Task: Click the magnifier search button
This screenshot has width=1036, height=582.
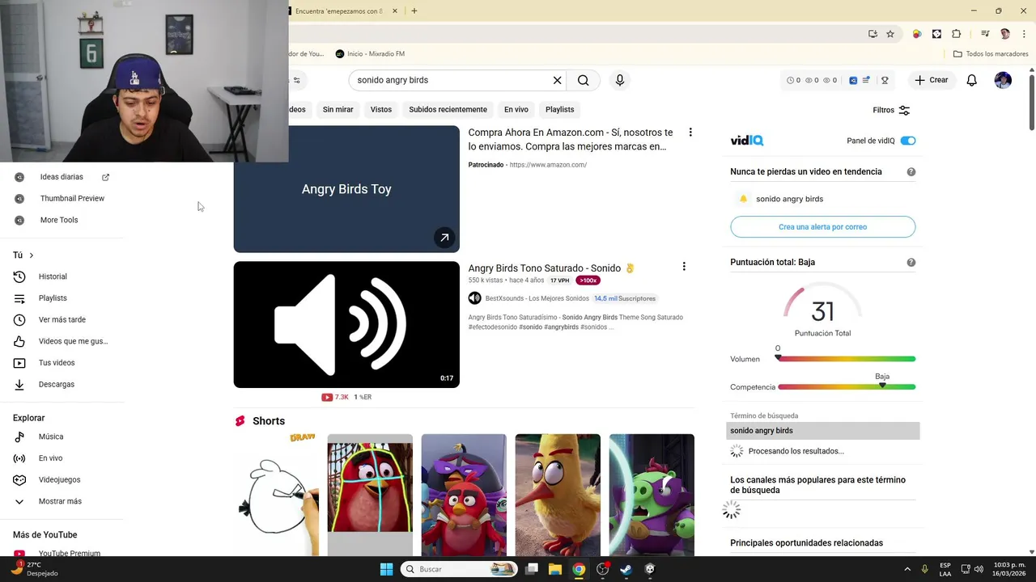Action: coord(583,80)
